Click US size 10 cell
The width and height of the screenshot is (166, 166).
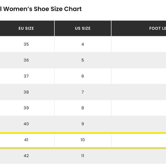click(83, 140)
